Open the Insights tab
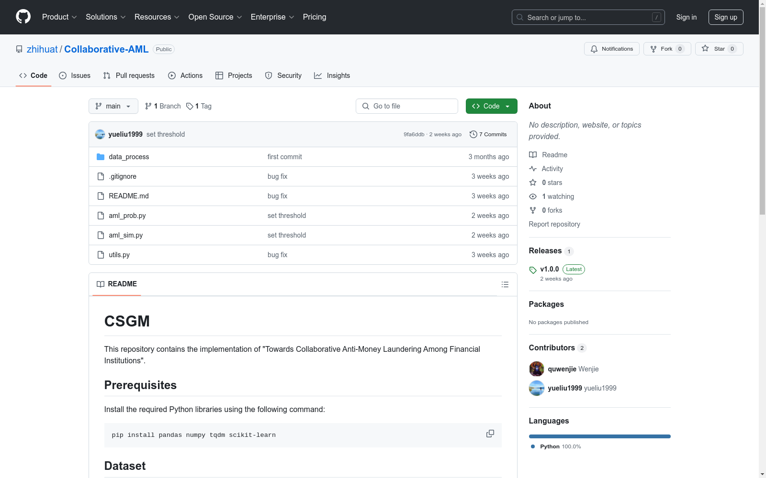 pyautogui.click(x=332, y=76)
